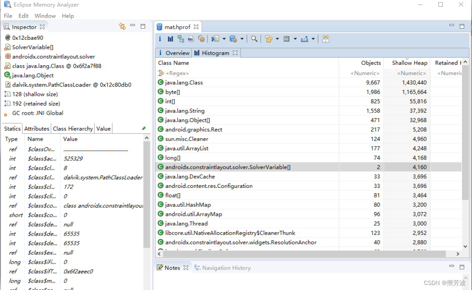The height and width of the screenshot is (290, 472).
Task: Activate the search magnifier icon
Action: [254, 38]
